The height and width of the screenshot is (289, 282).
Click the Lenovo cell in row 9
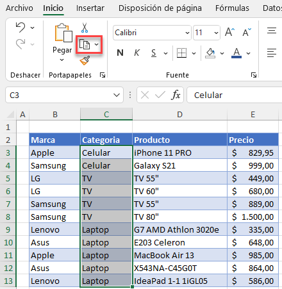(x=54, y=230)
